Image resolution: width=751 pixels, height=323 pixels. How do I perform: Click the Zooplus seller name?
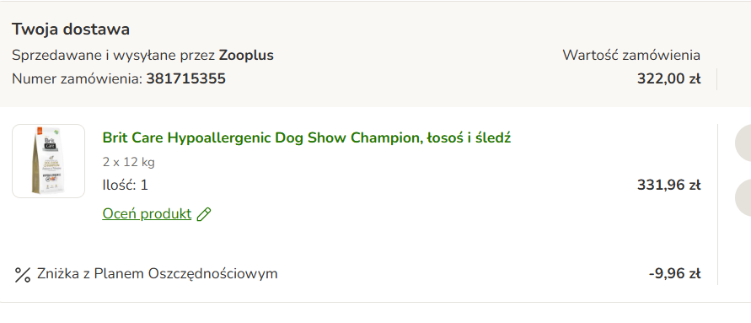246,55
